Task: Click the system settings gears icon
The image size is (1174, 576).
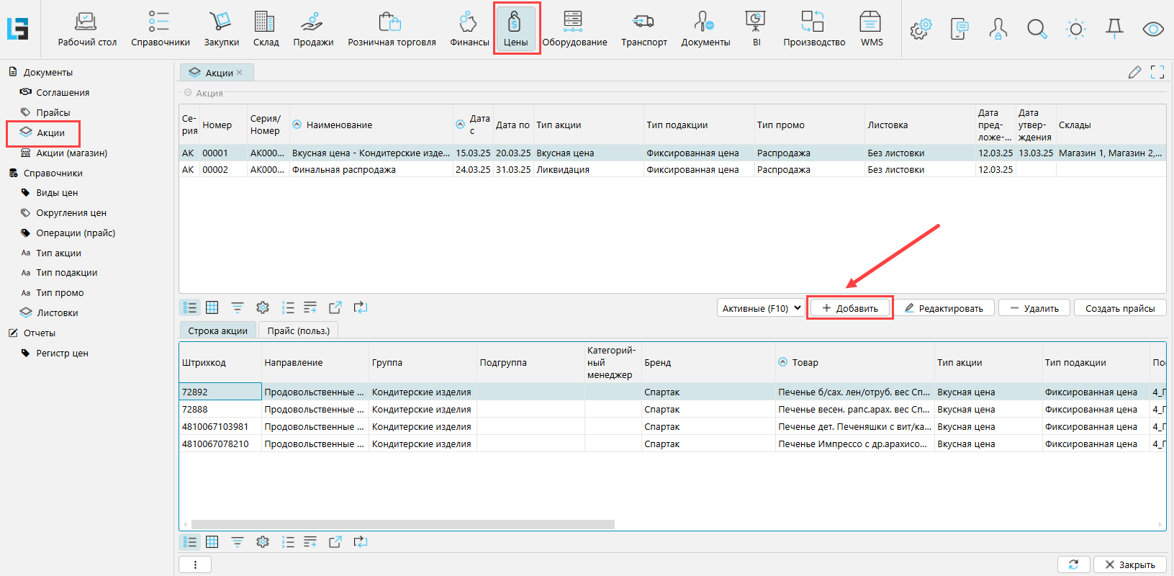Action: click(920, 30)
